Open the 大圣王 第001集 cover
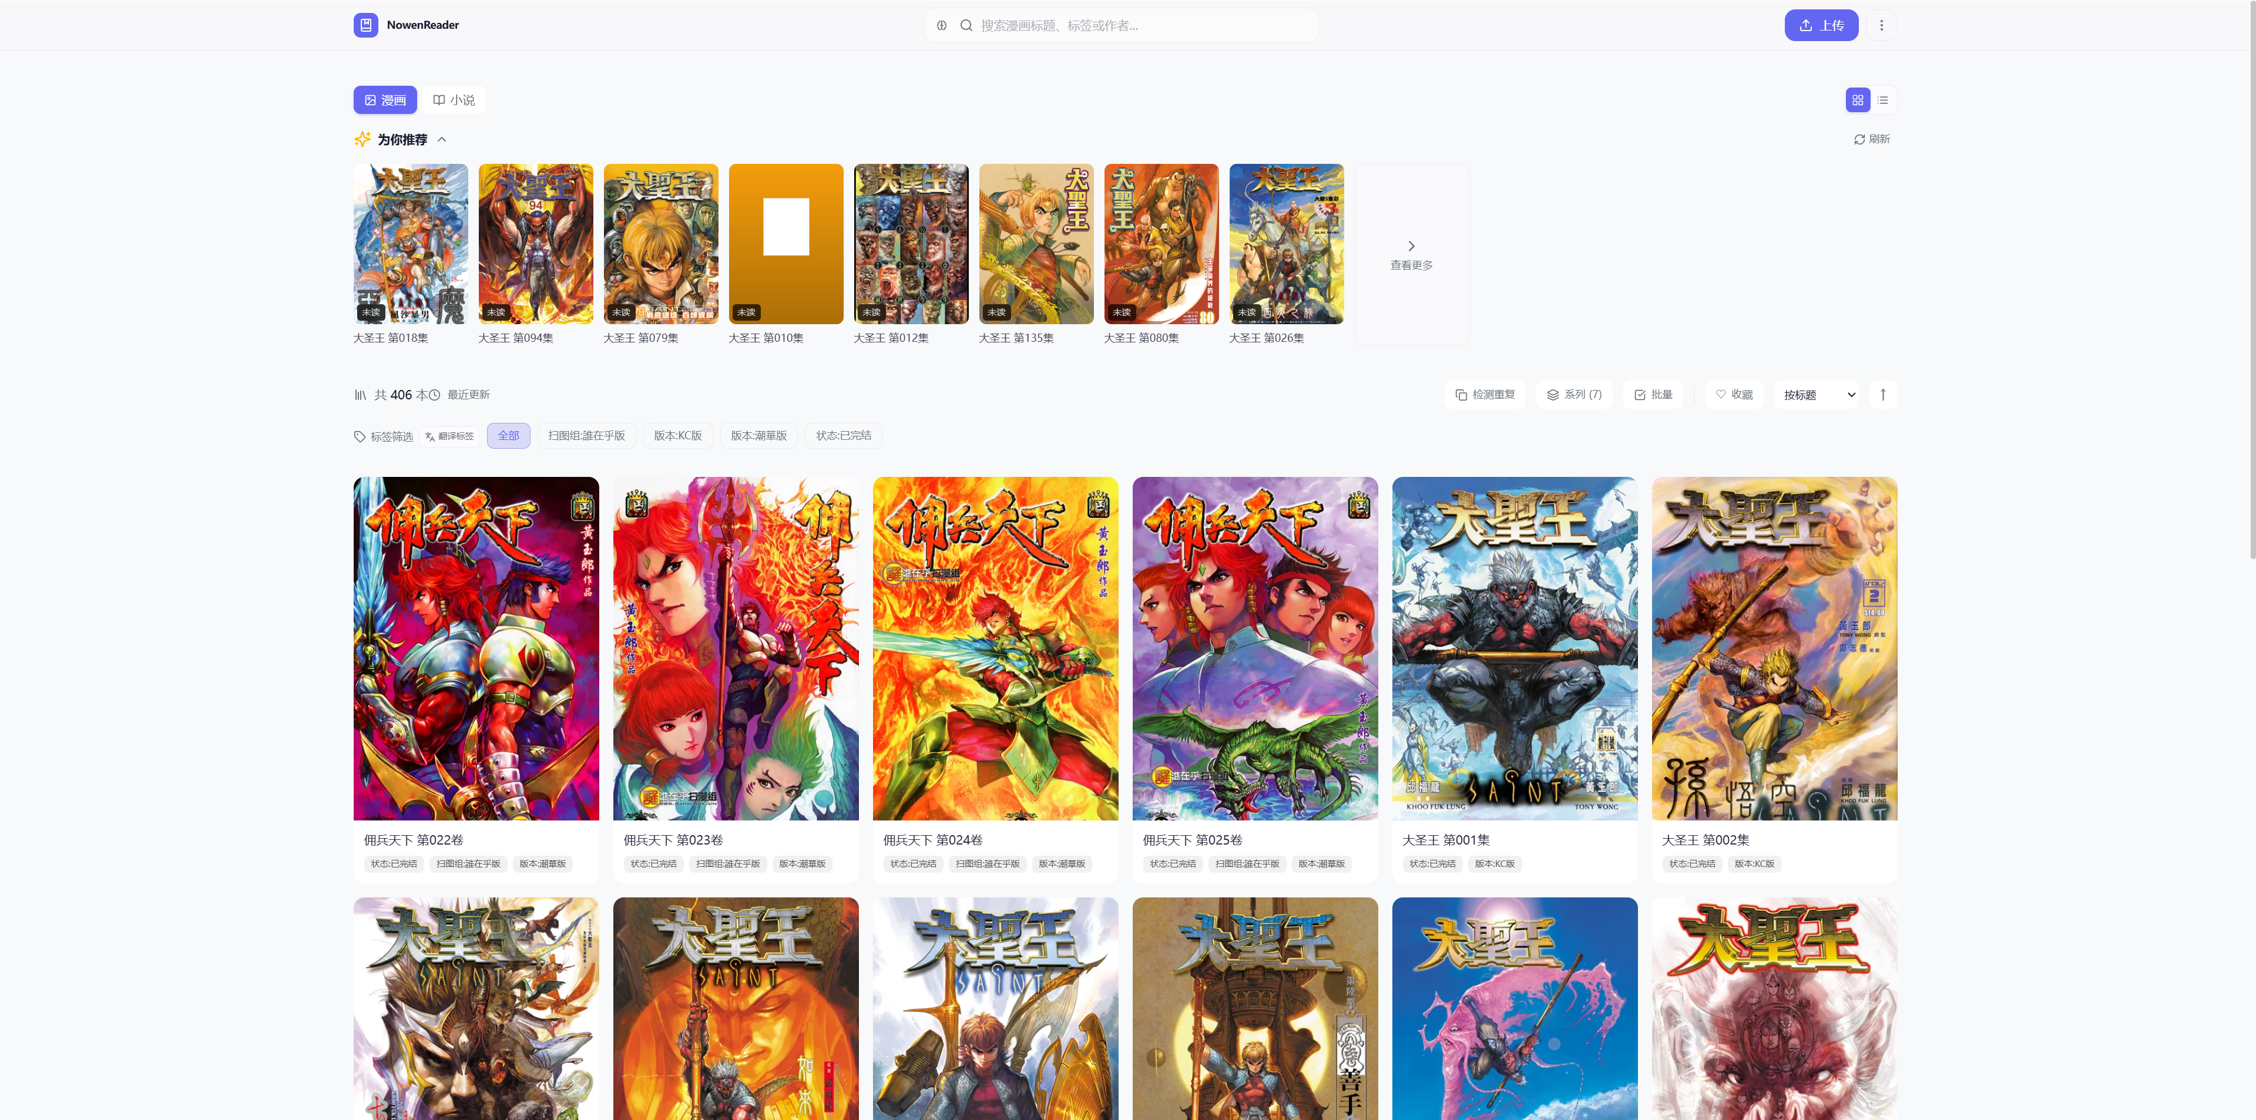Screen dimensions: 2256x1120 pyautogui.click(x=1515, y=649)
